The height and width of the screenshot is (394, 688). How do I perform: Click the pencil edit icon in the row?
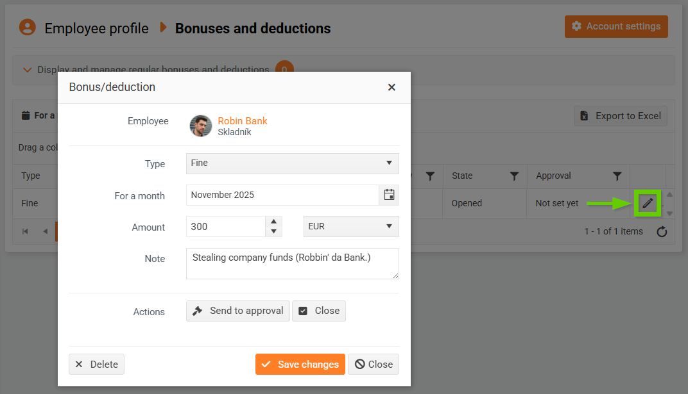(x=648, y=204)
